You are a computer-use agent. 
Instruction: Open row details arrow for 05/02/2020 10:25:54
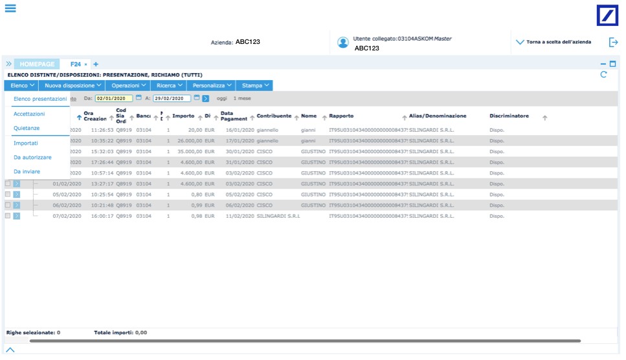pyautogui.click(x=16, y=195)
